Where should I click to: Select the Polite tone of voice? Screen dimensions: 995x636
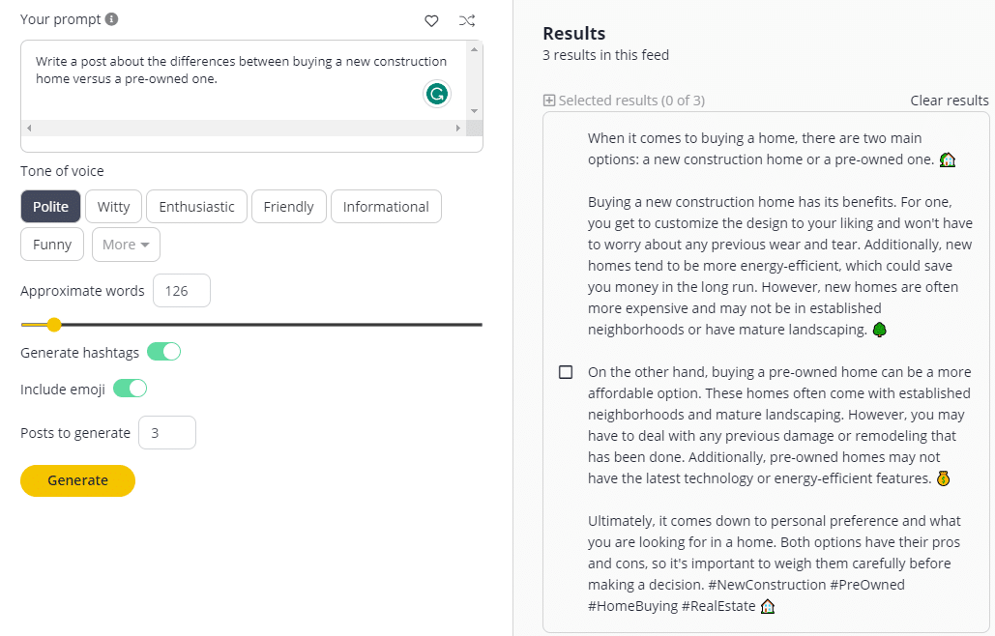coord(50,206)
